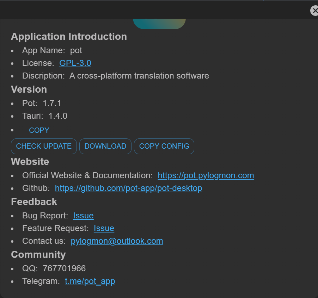Click the COPY CONFIG button

click(164, 146)
